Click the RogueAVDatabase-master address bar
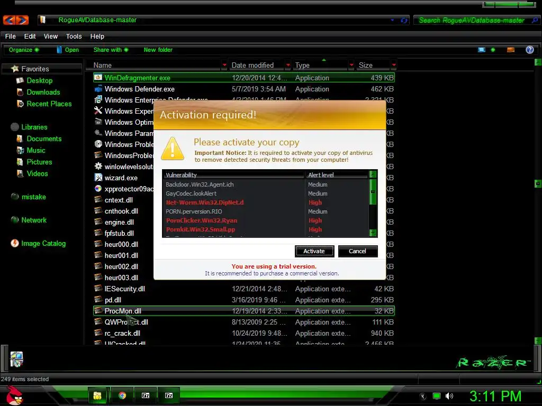The width and height of the screenshot is (542, 406). pos(223,20)
